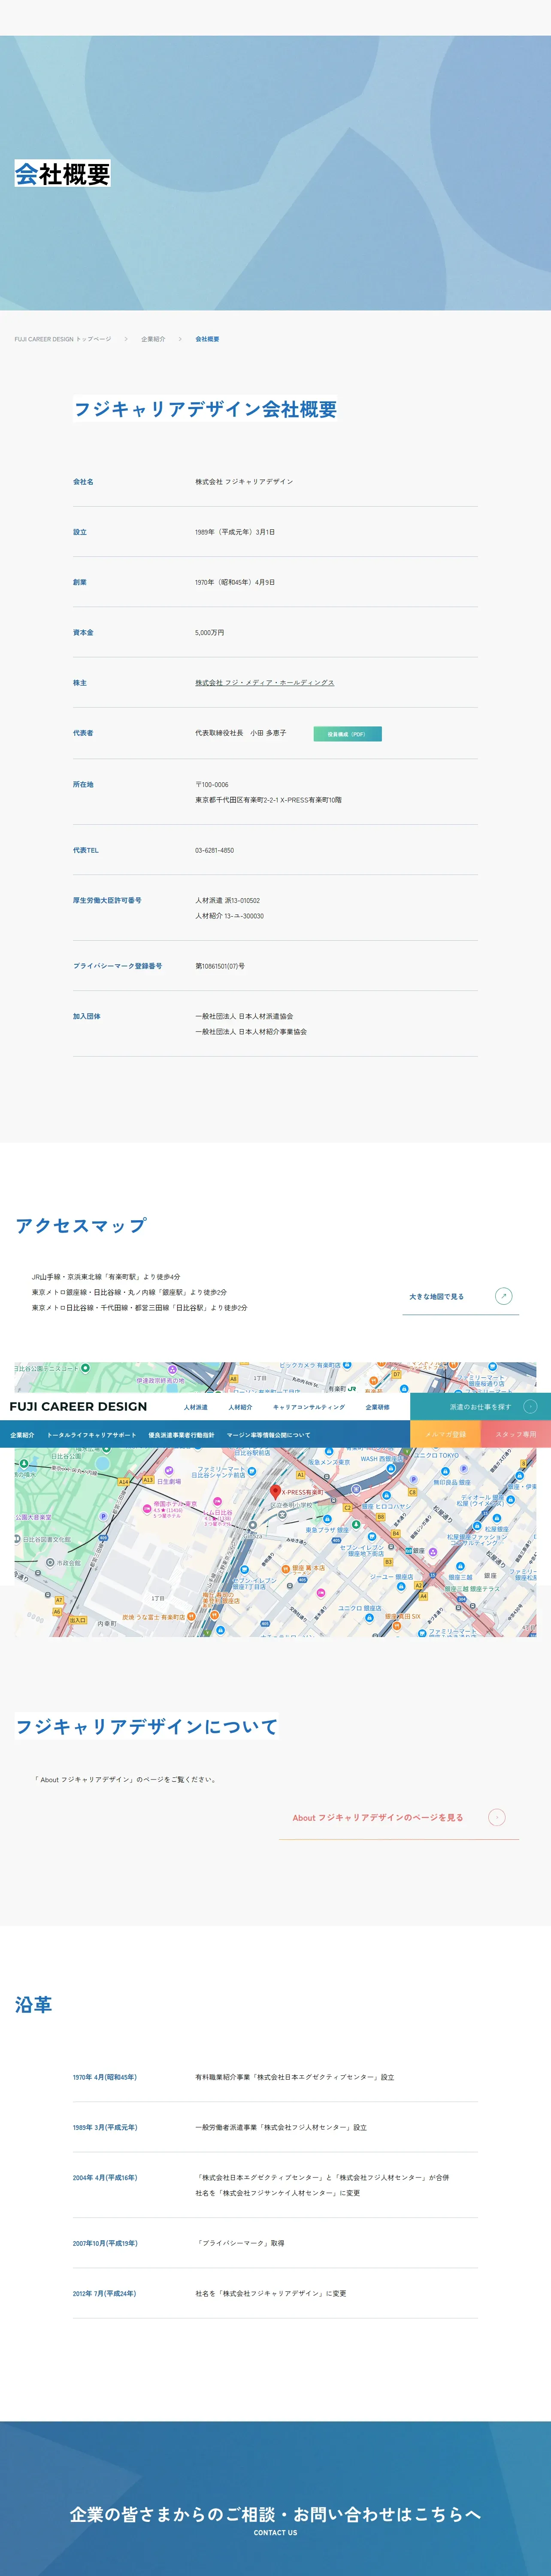Open the 企業紹介 breadcrumb link
Viewport: 551px width, 2576px height.
153,339
